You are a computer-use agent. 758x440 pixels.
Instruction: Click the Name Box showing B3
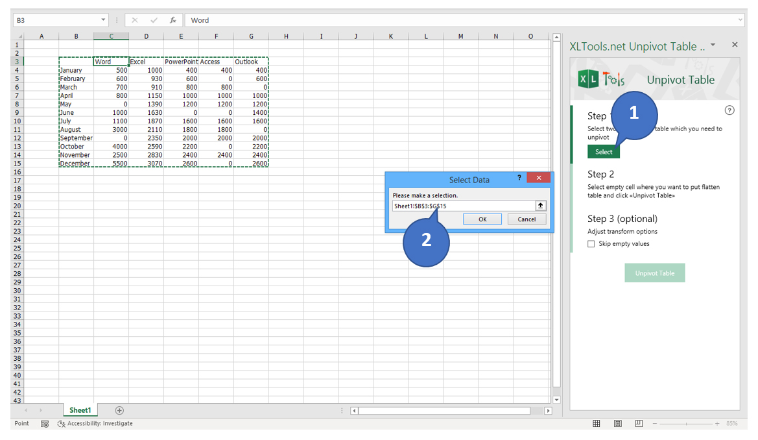[56, 20]
